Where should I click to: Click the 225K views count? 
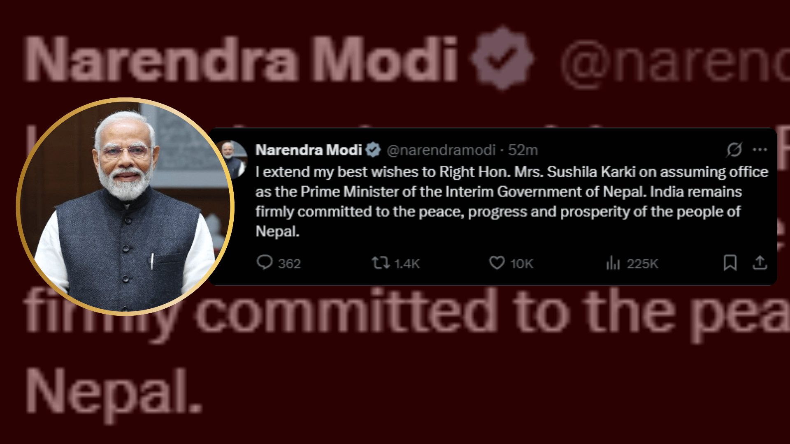pos(642,264)
